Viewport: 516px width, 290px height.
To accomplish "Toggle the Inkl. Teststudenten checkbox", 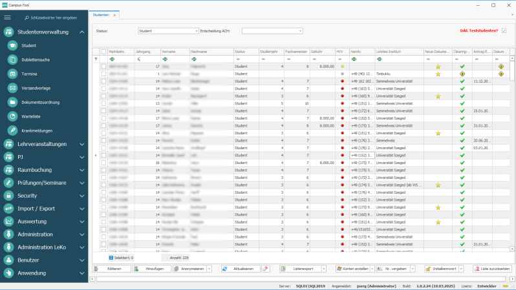I will point(504,30).
